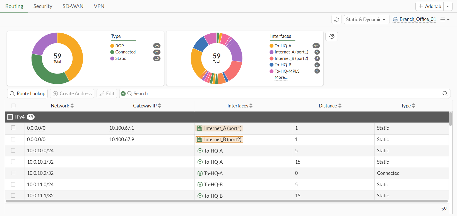Expand the Add tab dropdown arrow

click(448, 6)
